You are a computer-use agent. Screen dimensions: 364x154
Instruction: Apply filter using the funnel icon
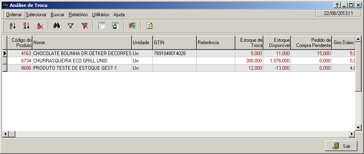pos(71,26)
